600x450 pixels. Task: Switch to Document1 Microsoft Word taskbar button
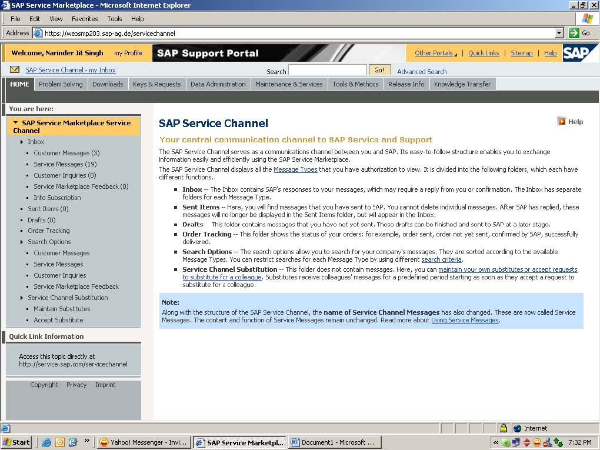[335, 442]
